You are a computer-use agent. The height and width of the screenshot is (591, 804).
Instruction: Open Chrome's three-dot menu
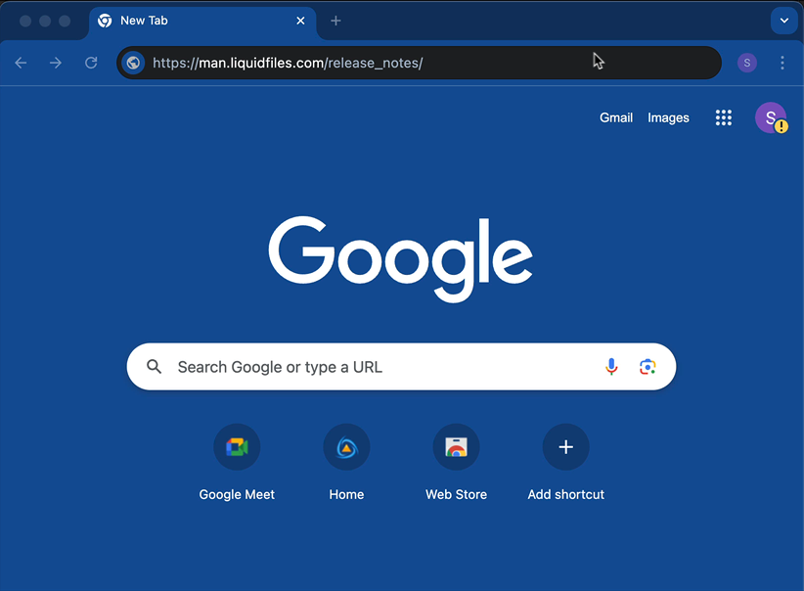(x=782, y=63)
